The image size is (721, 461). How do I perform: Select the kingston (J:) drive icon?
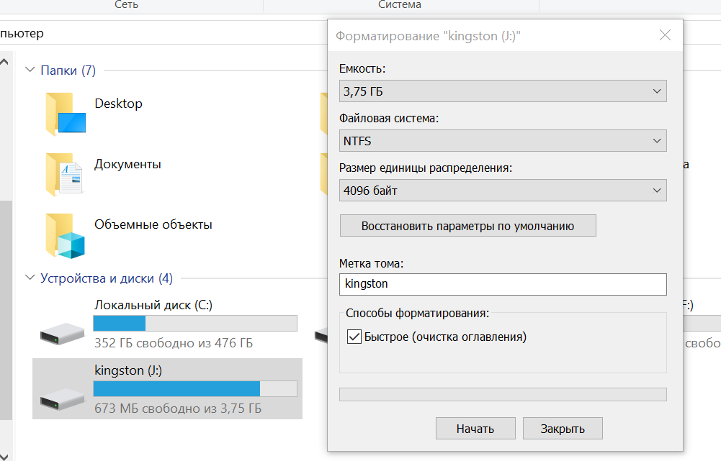point(62,398)
